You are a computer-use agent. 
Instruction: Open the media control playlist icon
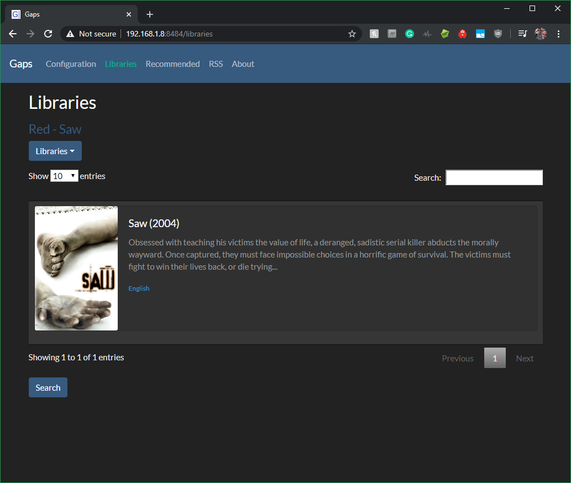pyautogui.click(x=522, y=34)
